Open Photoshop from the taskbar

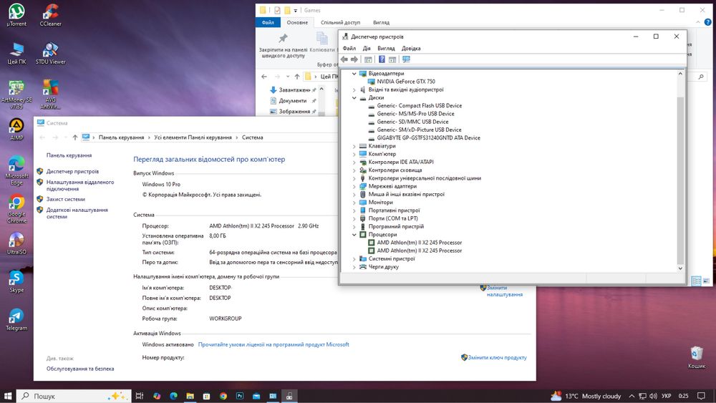point(240,396)
